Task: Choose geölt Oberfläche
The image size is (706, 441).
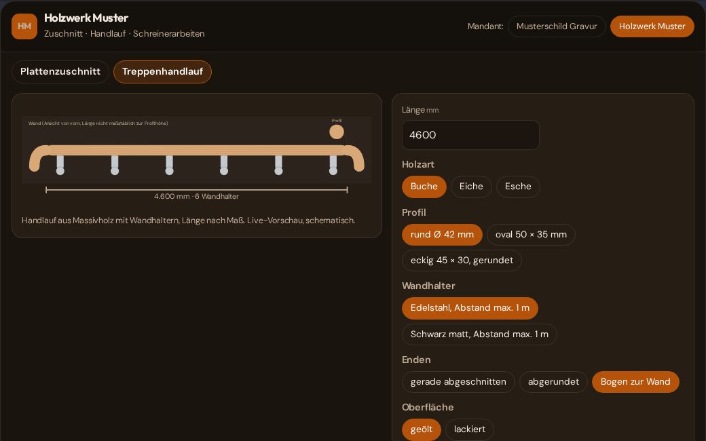Action: click(422, 429)
